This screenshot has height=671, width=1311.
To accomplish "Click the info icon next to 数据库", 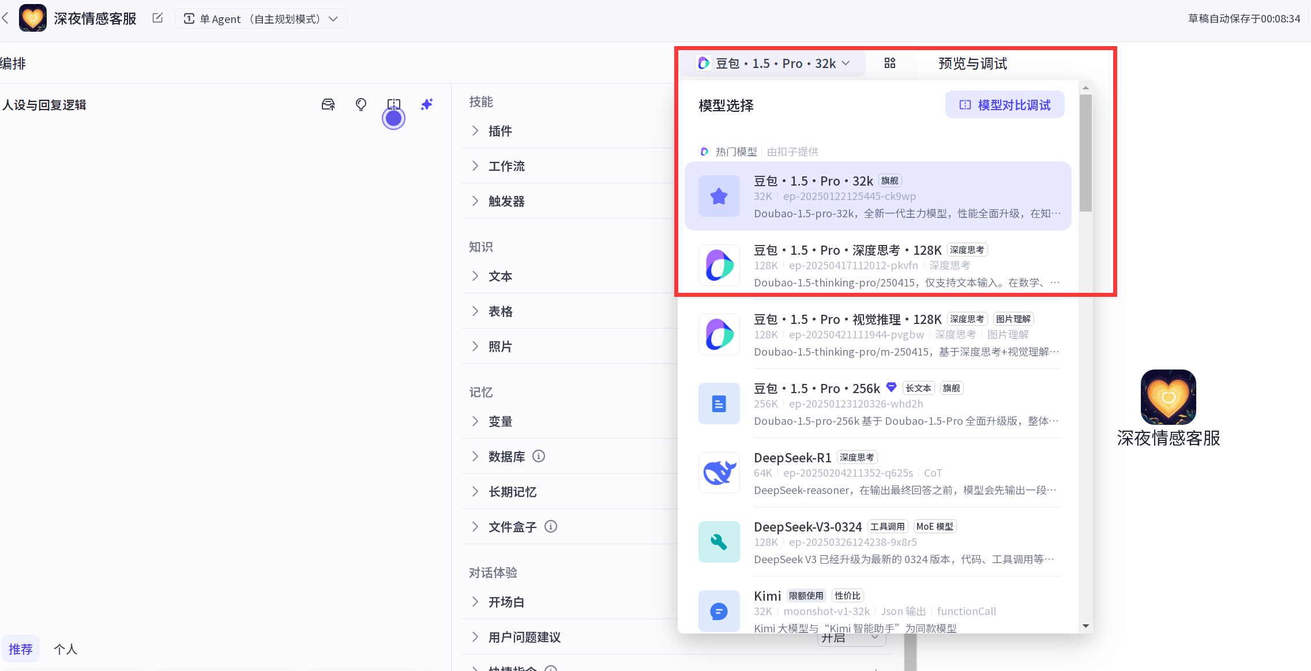I will pos(539,456).
